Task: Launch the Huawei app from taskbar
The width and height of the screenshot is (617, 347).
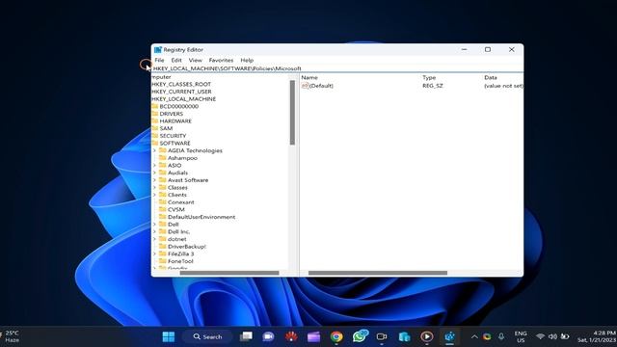Action: pos(291,336)
